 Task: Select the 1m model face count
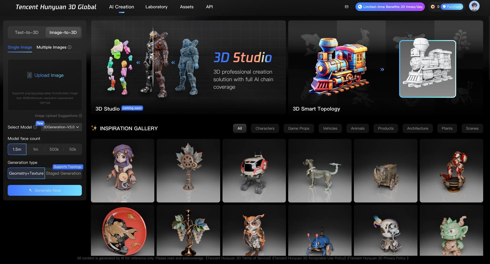pyautogui.click(x=35, y=149)
